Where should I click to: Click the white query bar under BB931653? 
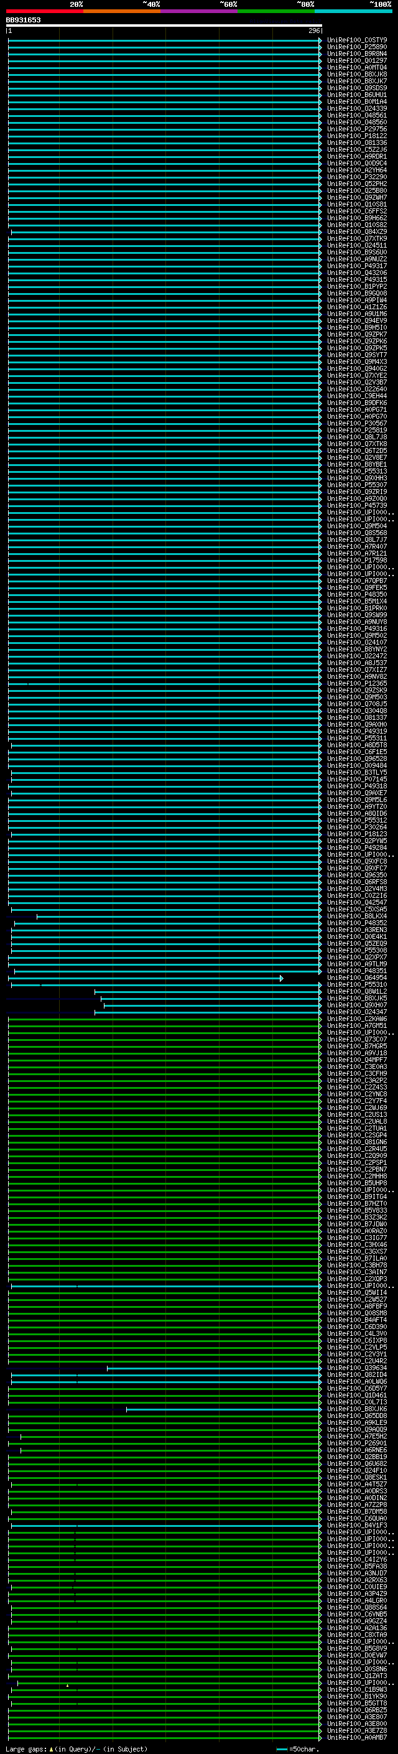(164, 25)
